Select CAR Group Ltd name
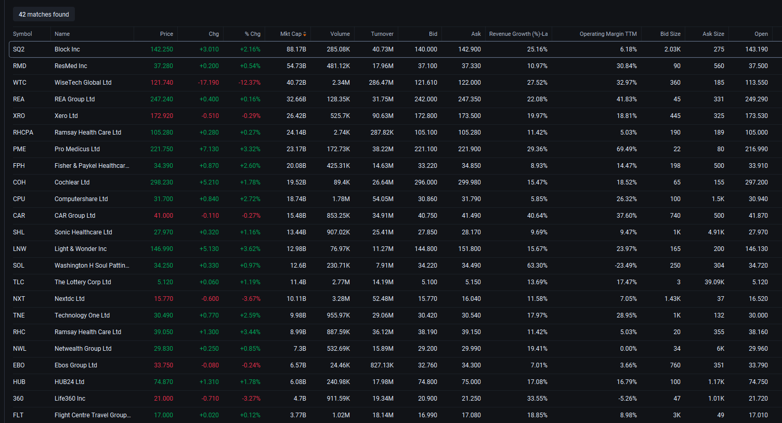782x423 pixels. tap(75, 216)
